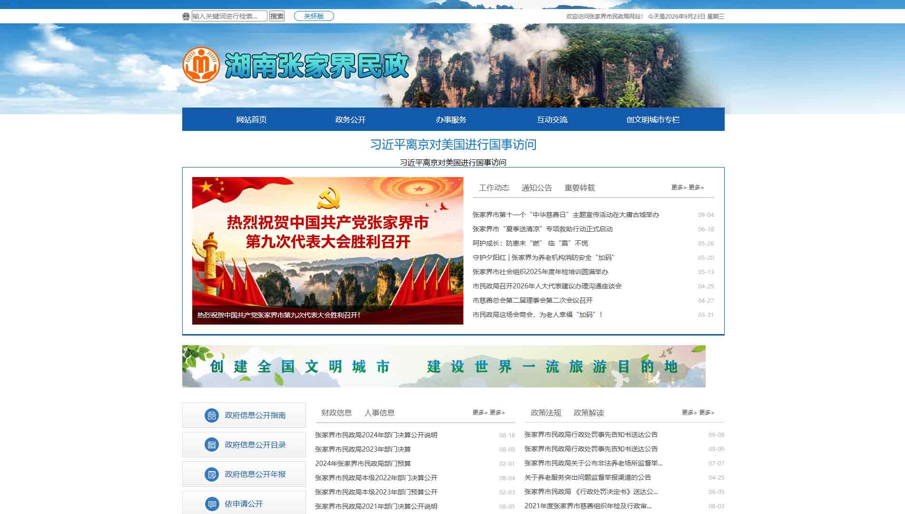905x514 pixels.
Task: Open the blue headline 习近平离京对美国进行国事访问
Action: coord(453,144)
